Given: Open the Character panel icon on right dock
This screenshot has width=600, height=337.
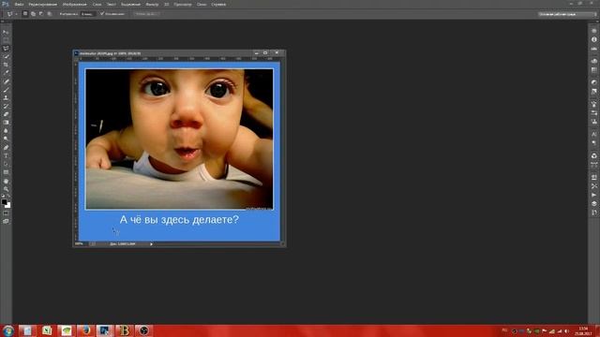Looking at the screenshot, I should pyautogui.click(x=593, y=134).
